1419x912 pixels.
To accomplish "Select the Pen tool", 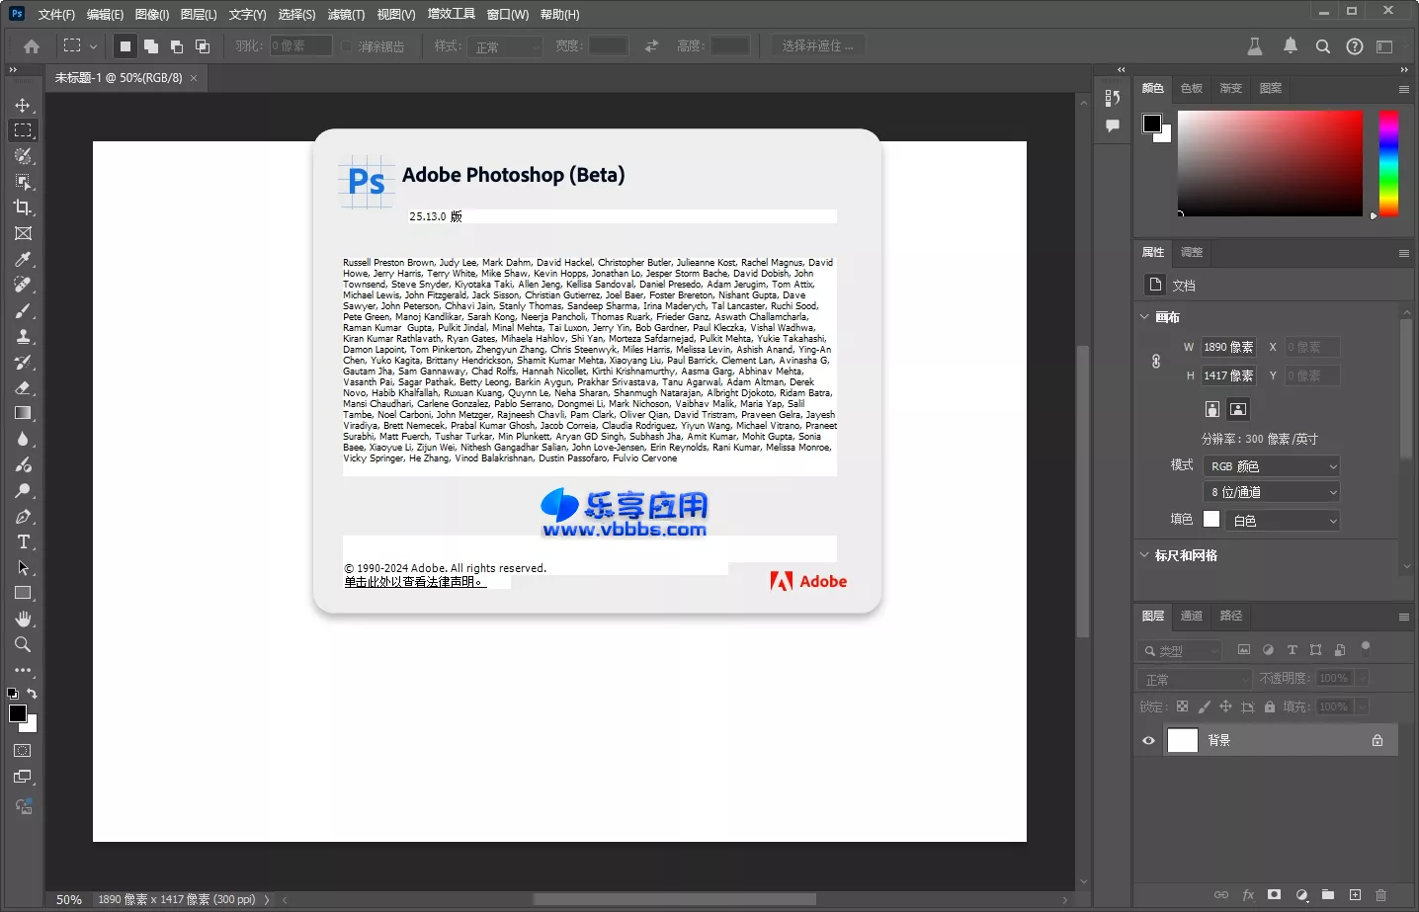I will 23,516.
